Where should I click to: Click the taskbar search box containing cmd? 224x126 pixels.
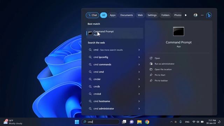point(100,122)
